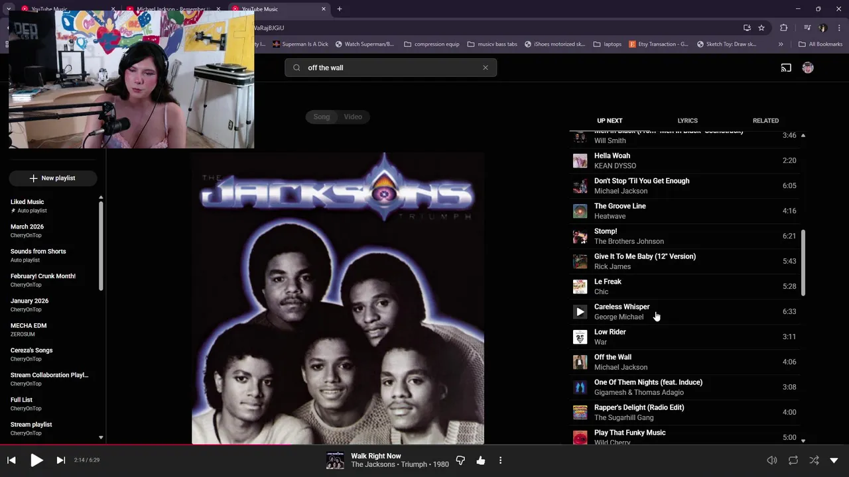Open the RELATED tab
849x477 pixels.
point(765,121)
